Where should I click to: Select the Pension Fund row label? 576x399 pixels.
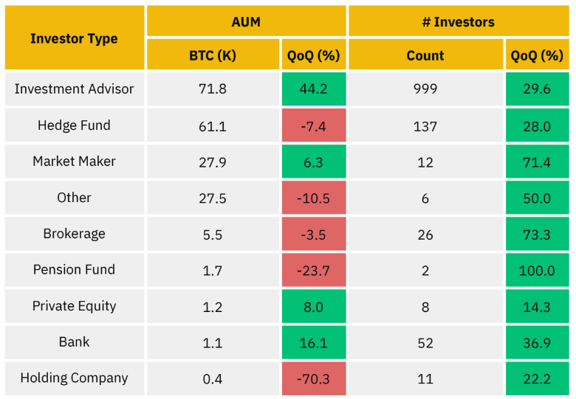click(x=74, y=270)
